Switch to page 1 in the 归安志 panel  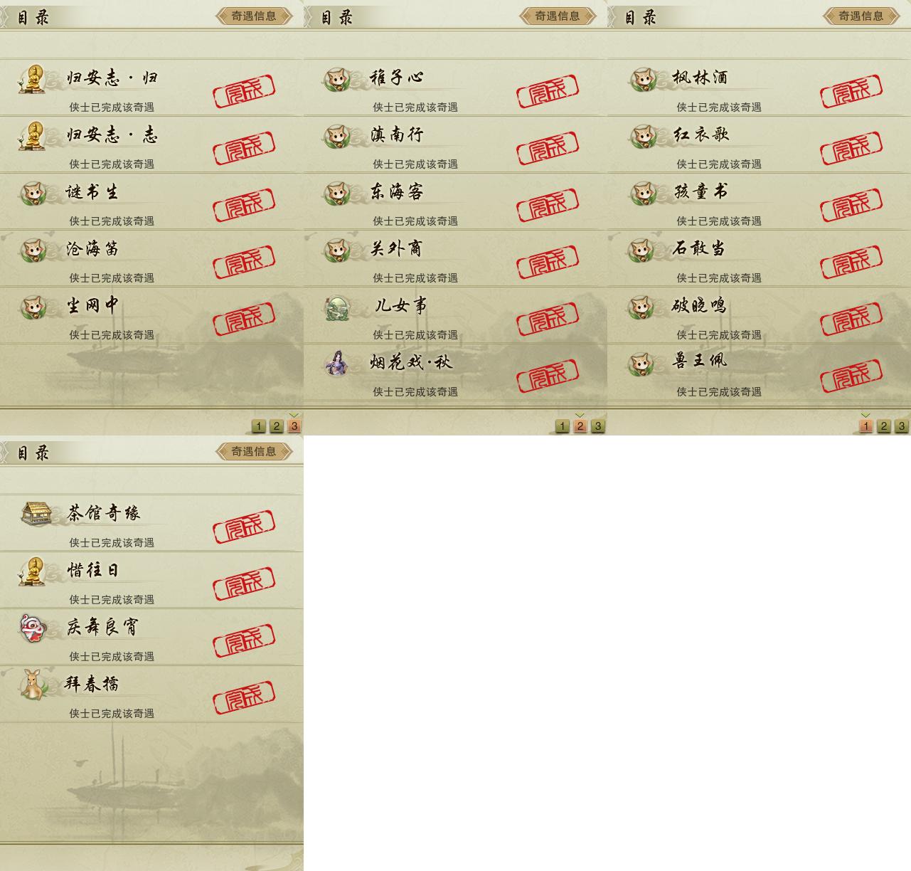click(x=259, y=426)
